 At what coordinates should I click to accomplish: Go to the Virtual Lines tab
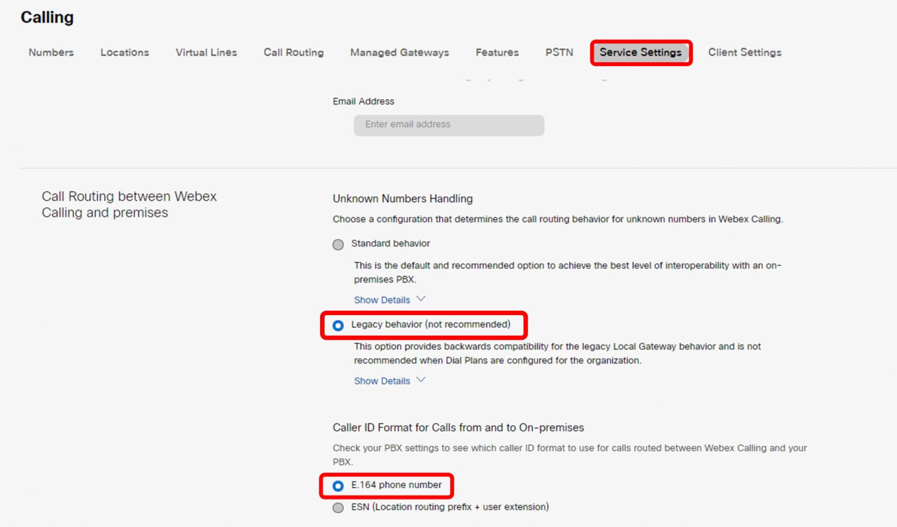click(206, 53)
